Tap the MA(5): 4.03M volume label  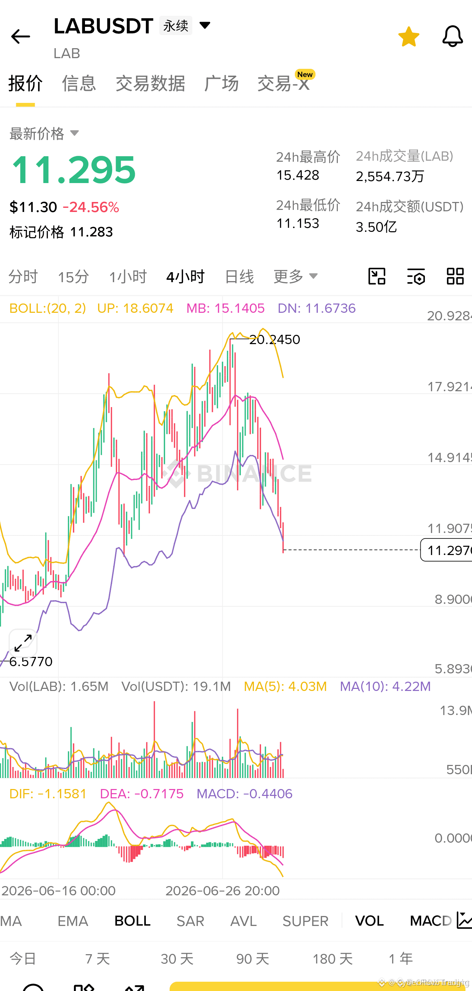pyautogui.click(x=286, y=686)
